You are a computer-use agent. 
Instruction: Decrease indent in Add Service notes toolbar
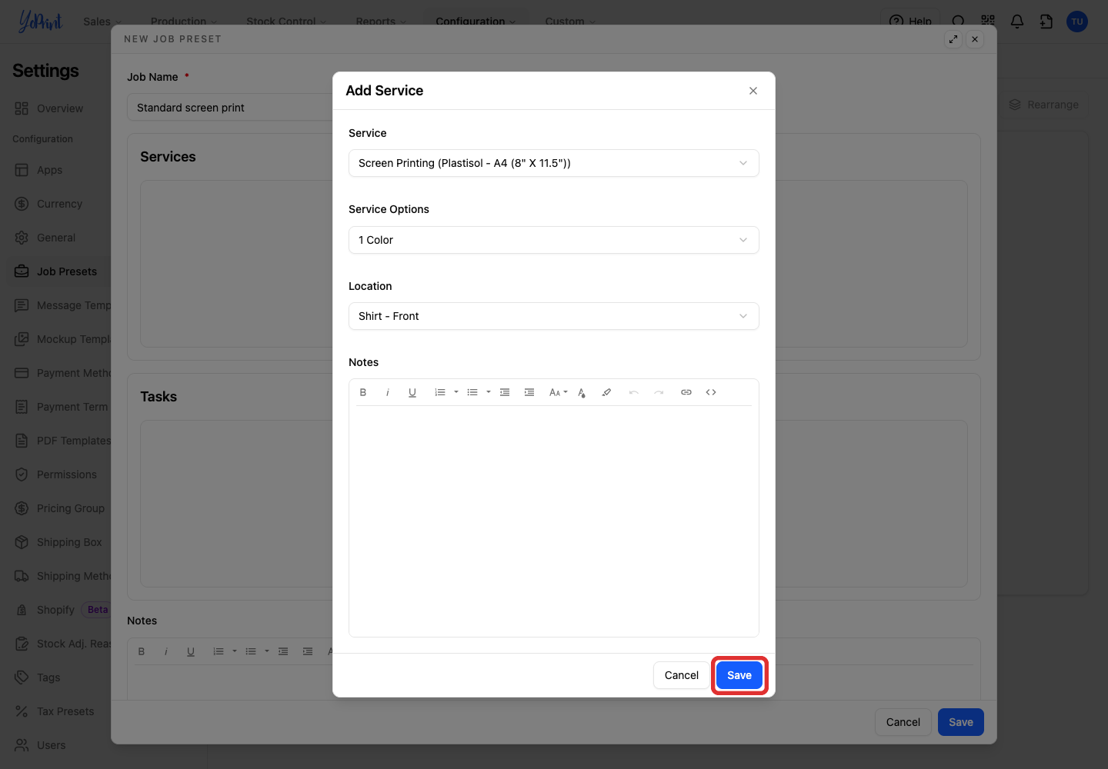(505, 392)
